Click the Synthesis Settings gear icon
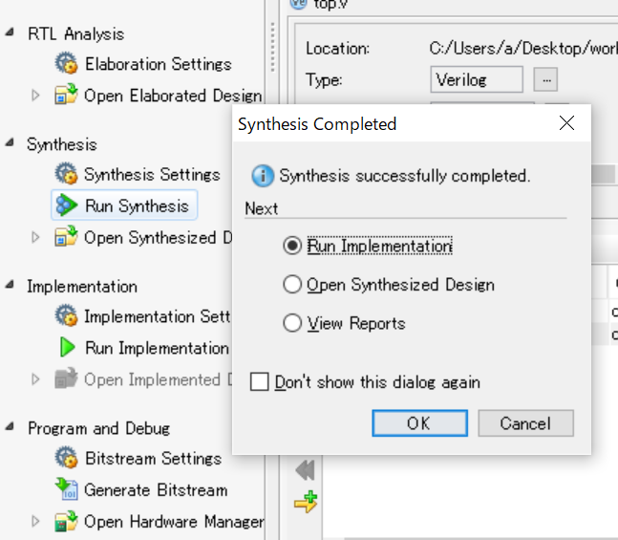 (66, 174)
